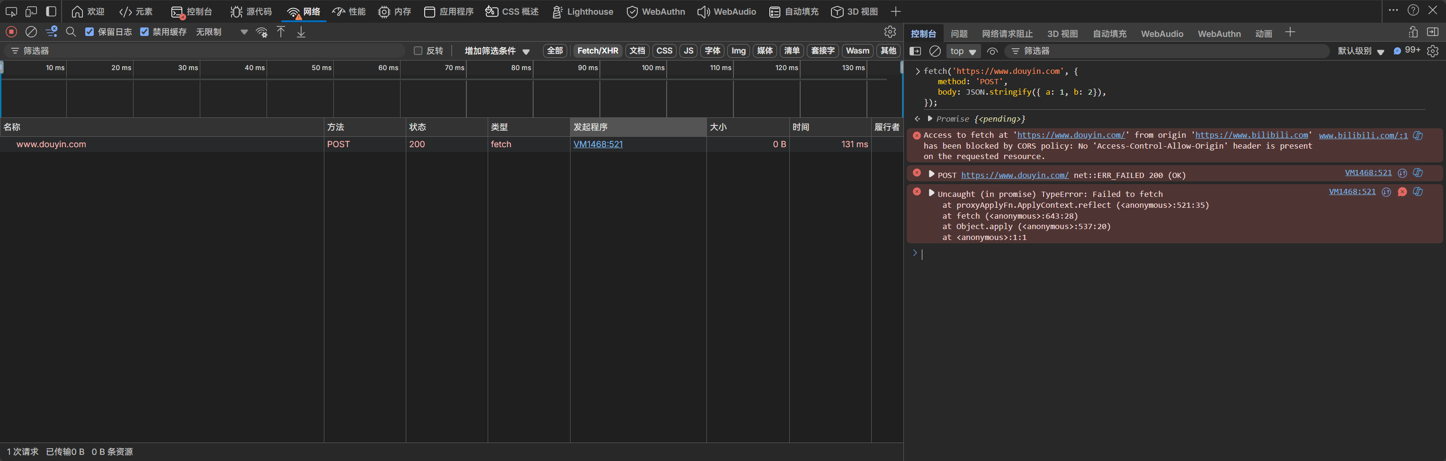
Task: Toggle the console sidebar panel icon
Action: tap(915, 51)
